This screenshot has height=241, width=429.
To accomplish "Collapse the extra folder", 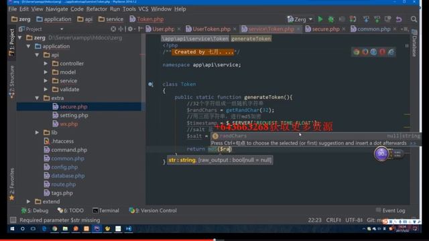I will coord(38,98).
